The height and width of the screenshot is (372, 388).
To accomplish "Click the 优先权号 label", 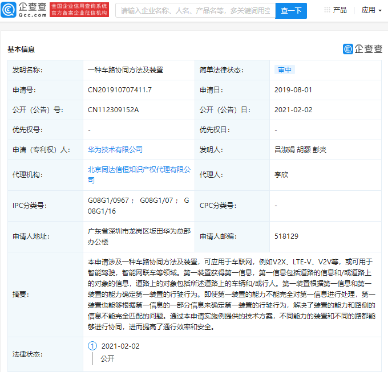I will pos(28,130).
